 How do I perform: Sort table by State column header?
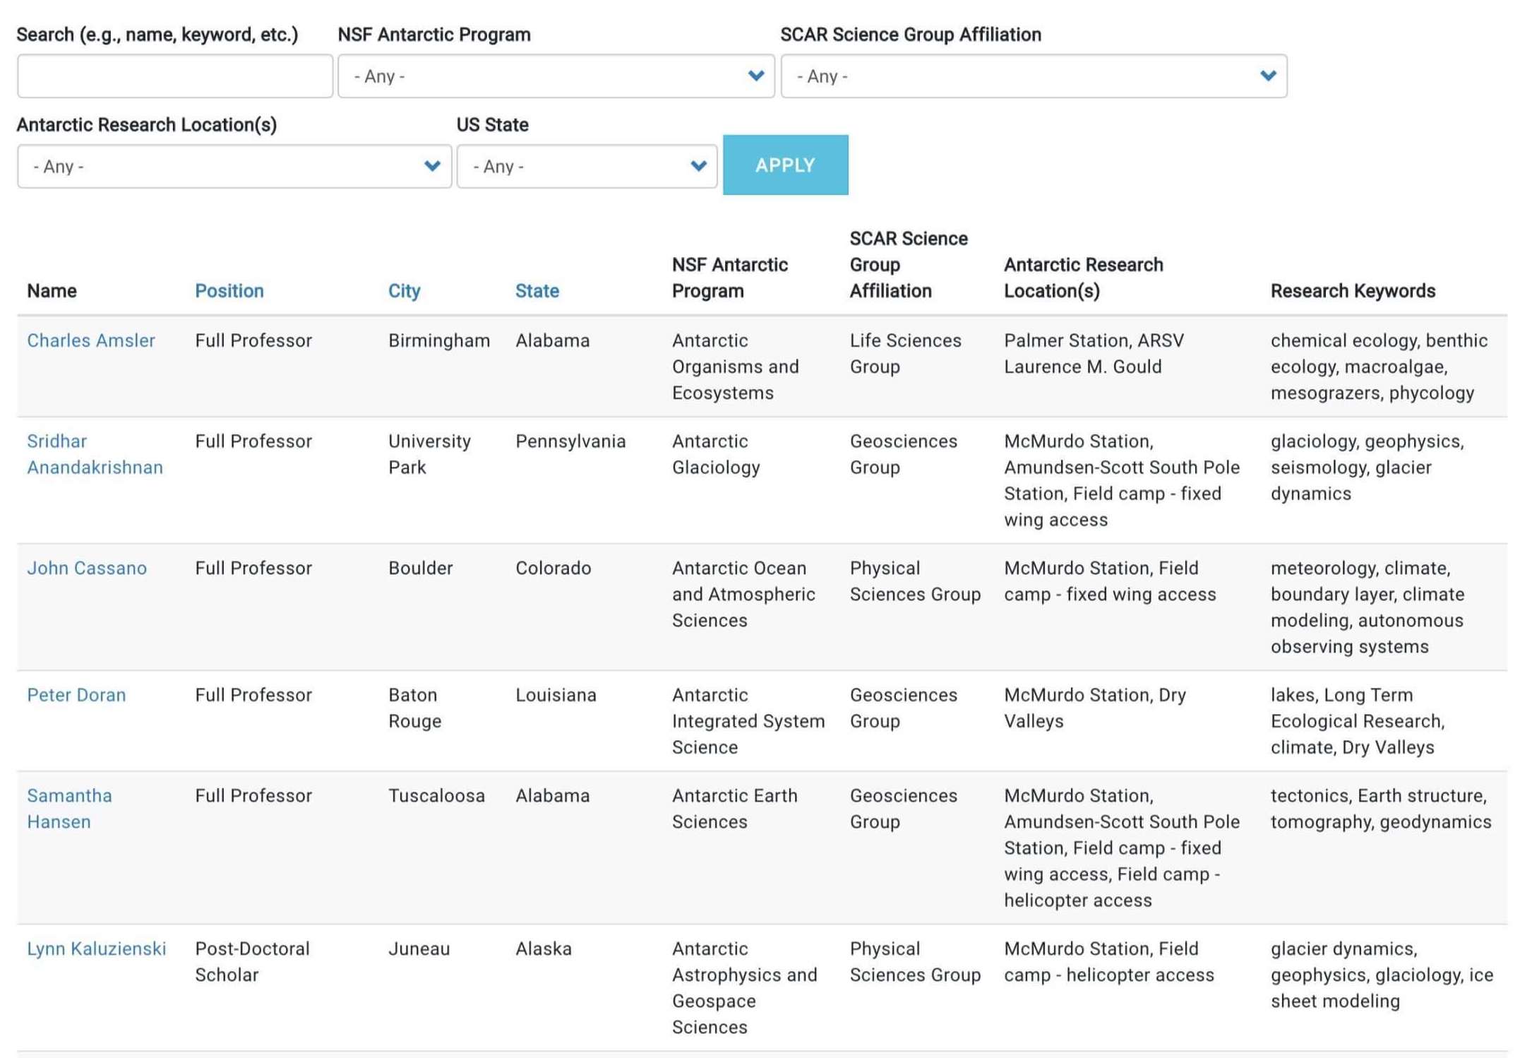537,291
